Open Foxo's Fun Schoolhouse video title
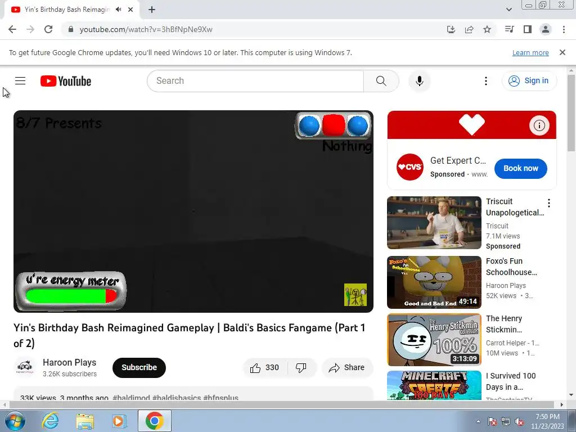 coord(511,267)
